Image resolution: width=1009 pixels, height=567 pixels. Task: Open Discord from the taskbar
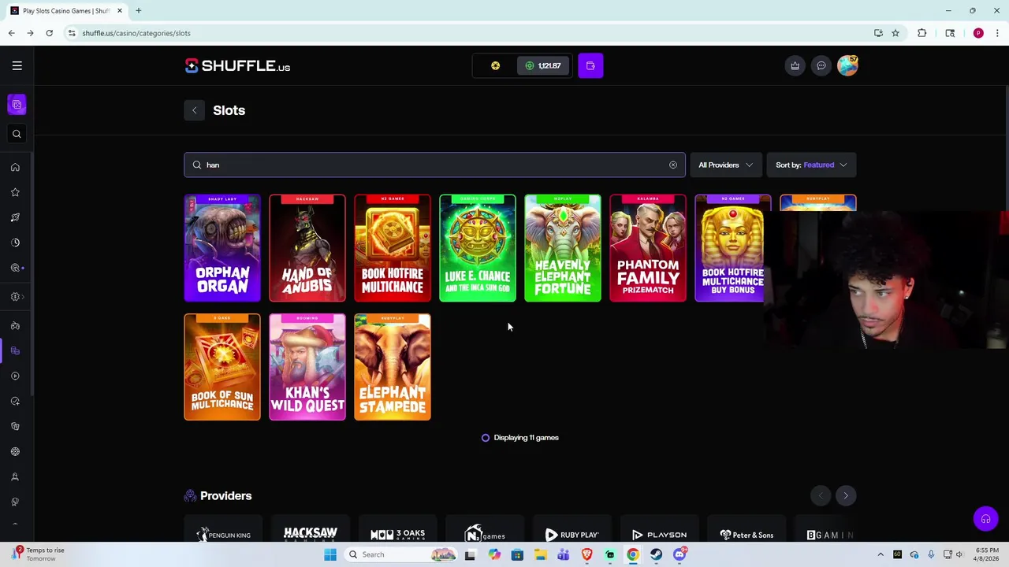679,554
